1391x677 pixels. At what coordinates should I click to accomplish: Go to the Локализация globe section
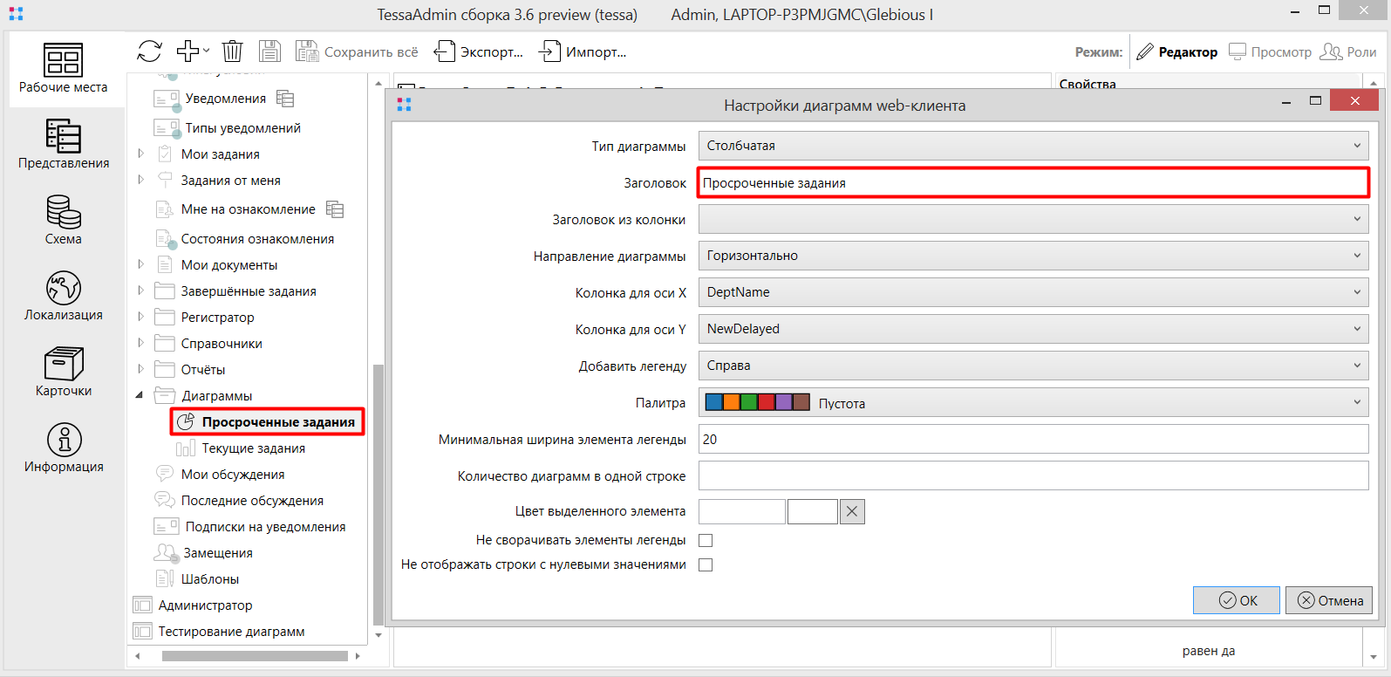[64, 296]
